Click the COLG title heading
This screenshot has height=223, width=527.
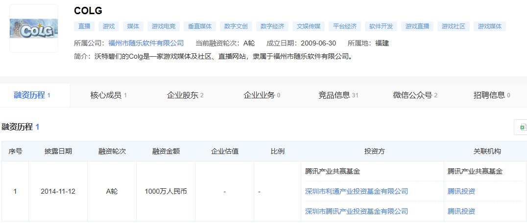(88, 11)
